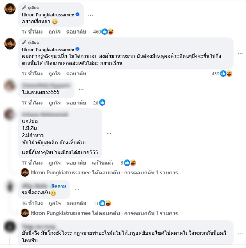Open three-dot menu on 'ไม่แผ่วเลย55555' comment
This screenshot has width=246, height=248.
[x=81, y=89]
